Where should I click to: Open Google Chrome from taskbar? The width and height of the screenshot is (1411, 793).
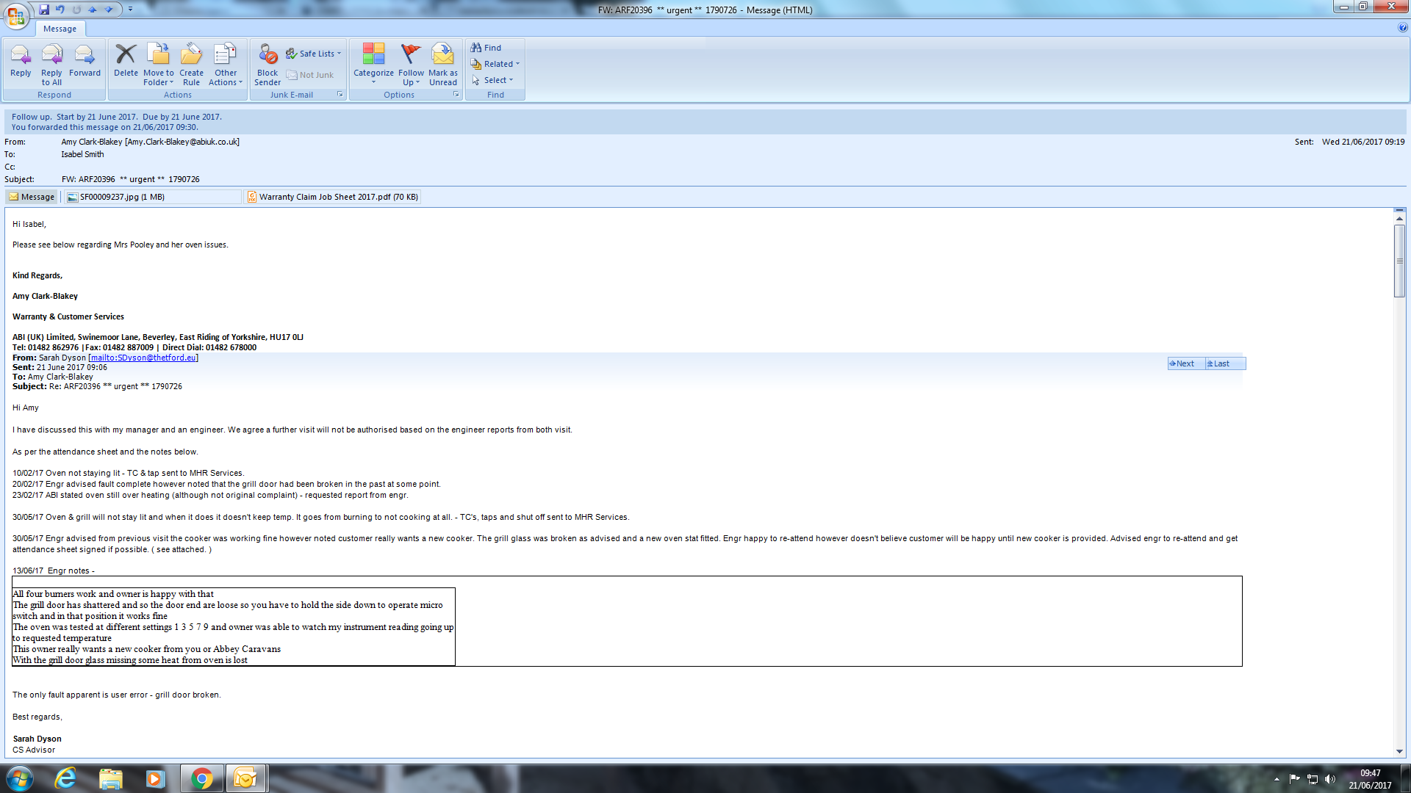coord(201,778)
